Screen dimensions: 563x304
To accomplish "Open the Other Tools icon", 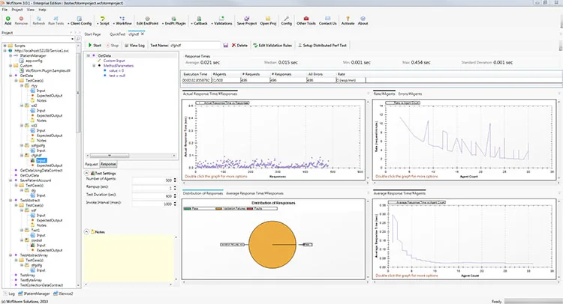I will tap(306, 20).
